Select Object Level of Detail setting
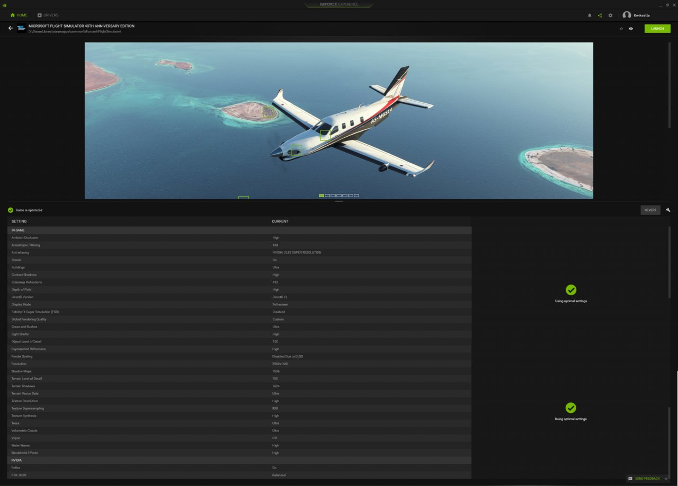Viewport: 678px width, 486px height. 239,342
